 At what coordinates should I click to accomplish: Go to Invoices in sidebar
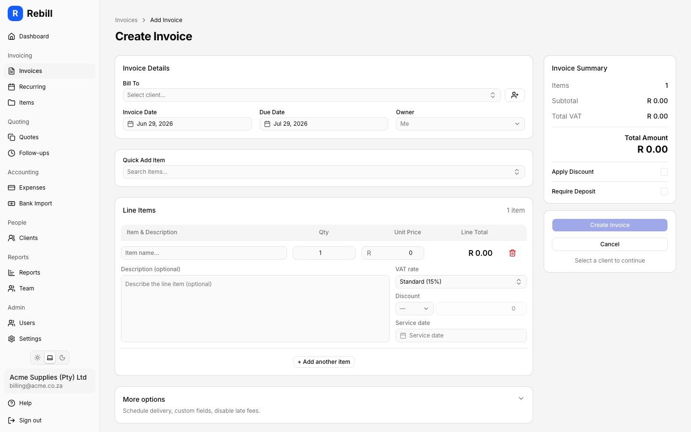[49, 71]
